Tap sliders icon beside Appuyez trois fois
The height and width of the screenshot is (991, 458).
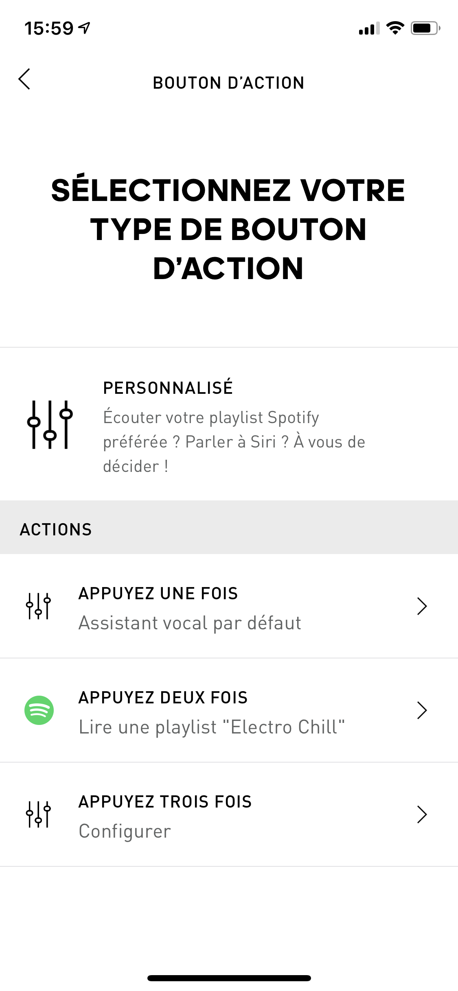pos(38,814)
